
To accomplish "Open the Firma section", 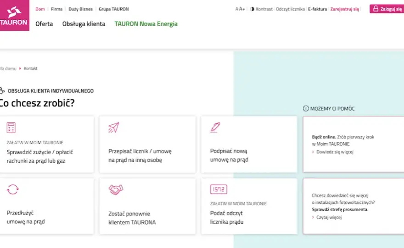I will point(56,9).
